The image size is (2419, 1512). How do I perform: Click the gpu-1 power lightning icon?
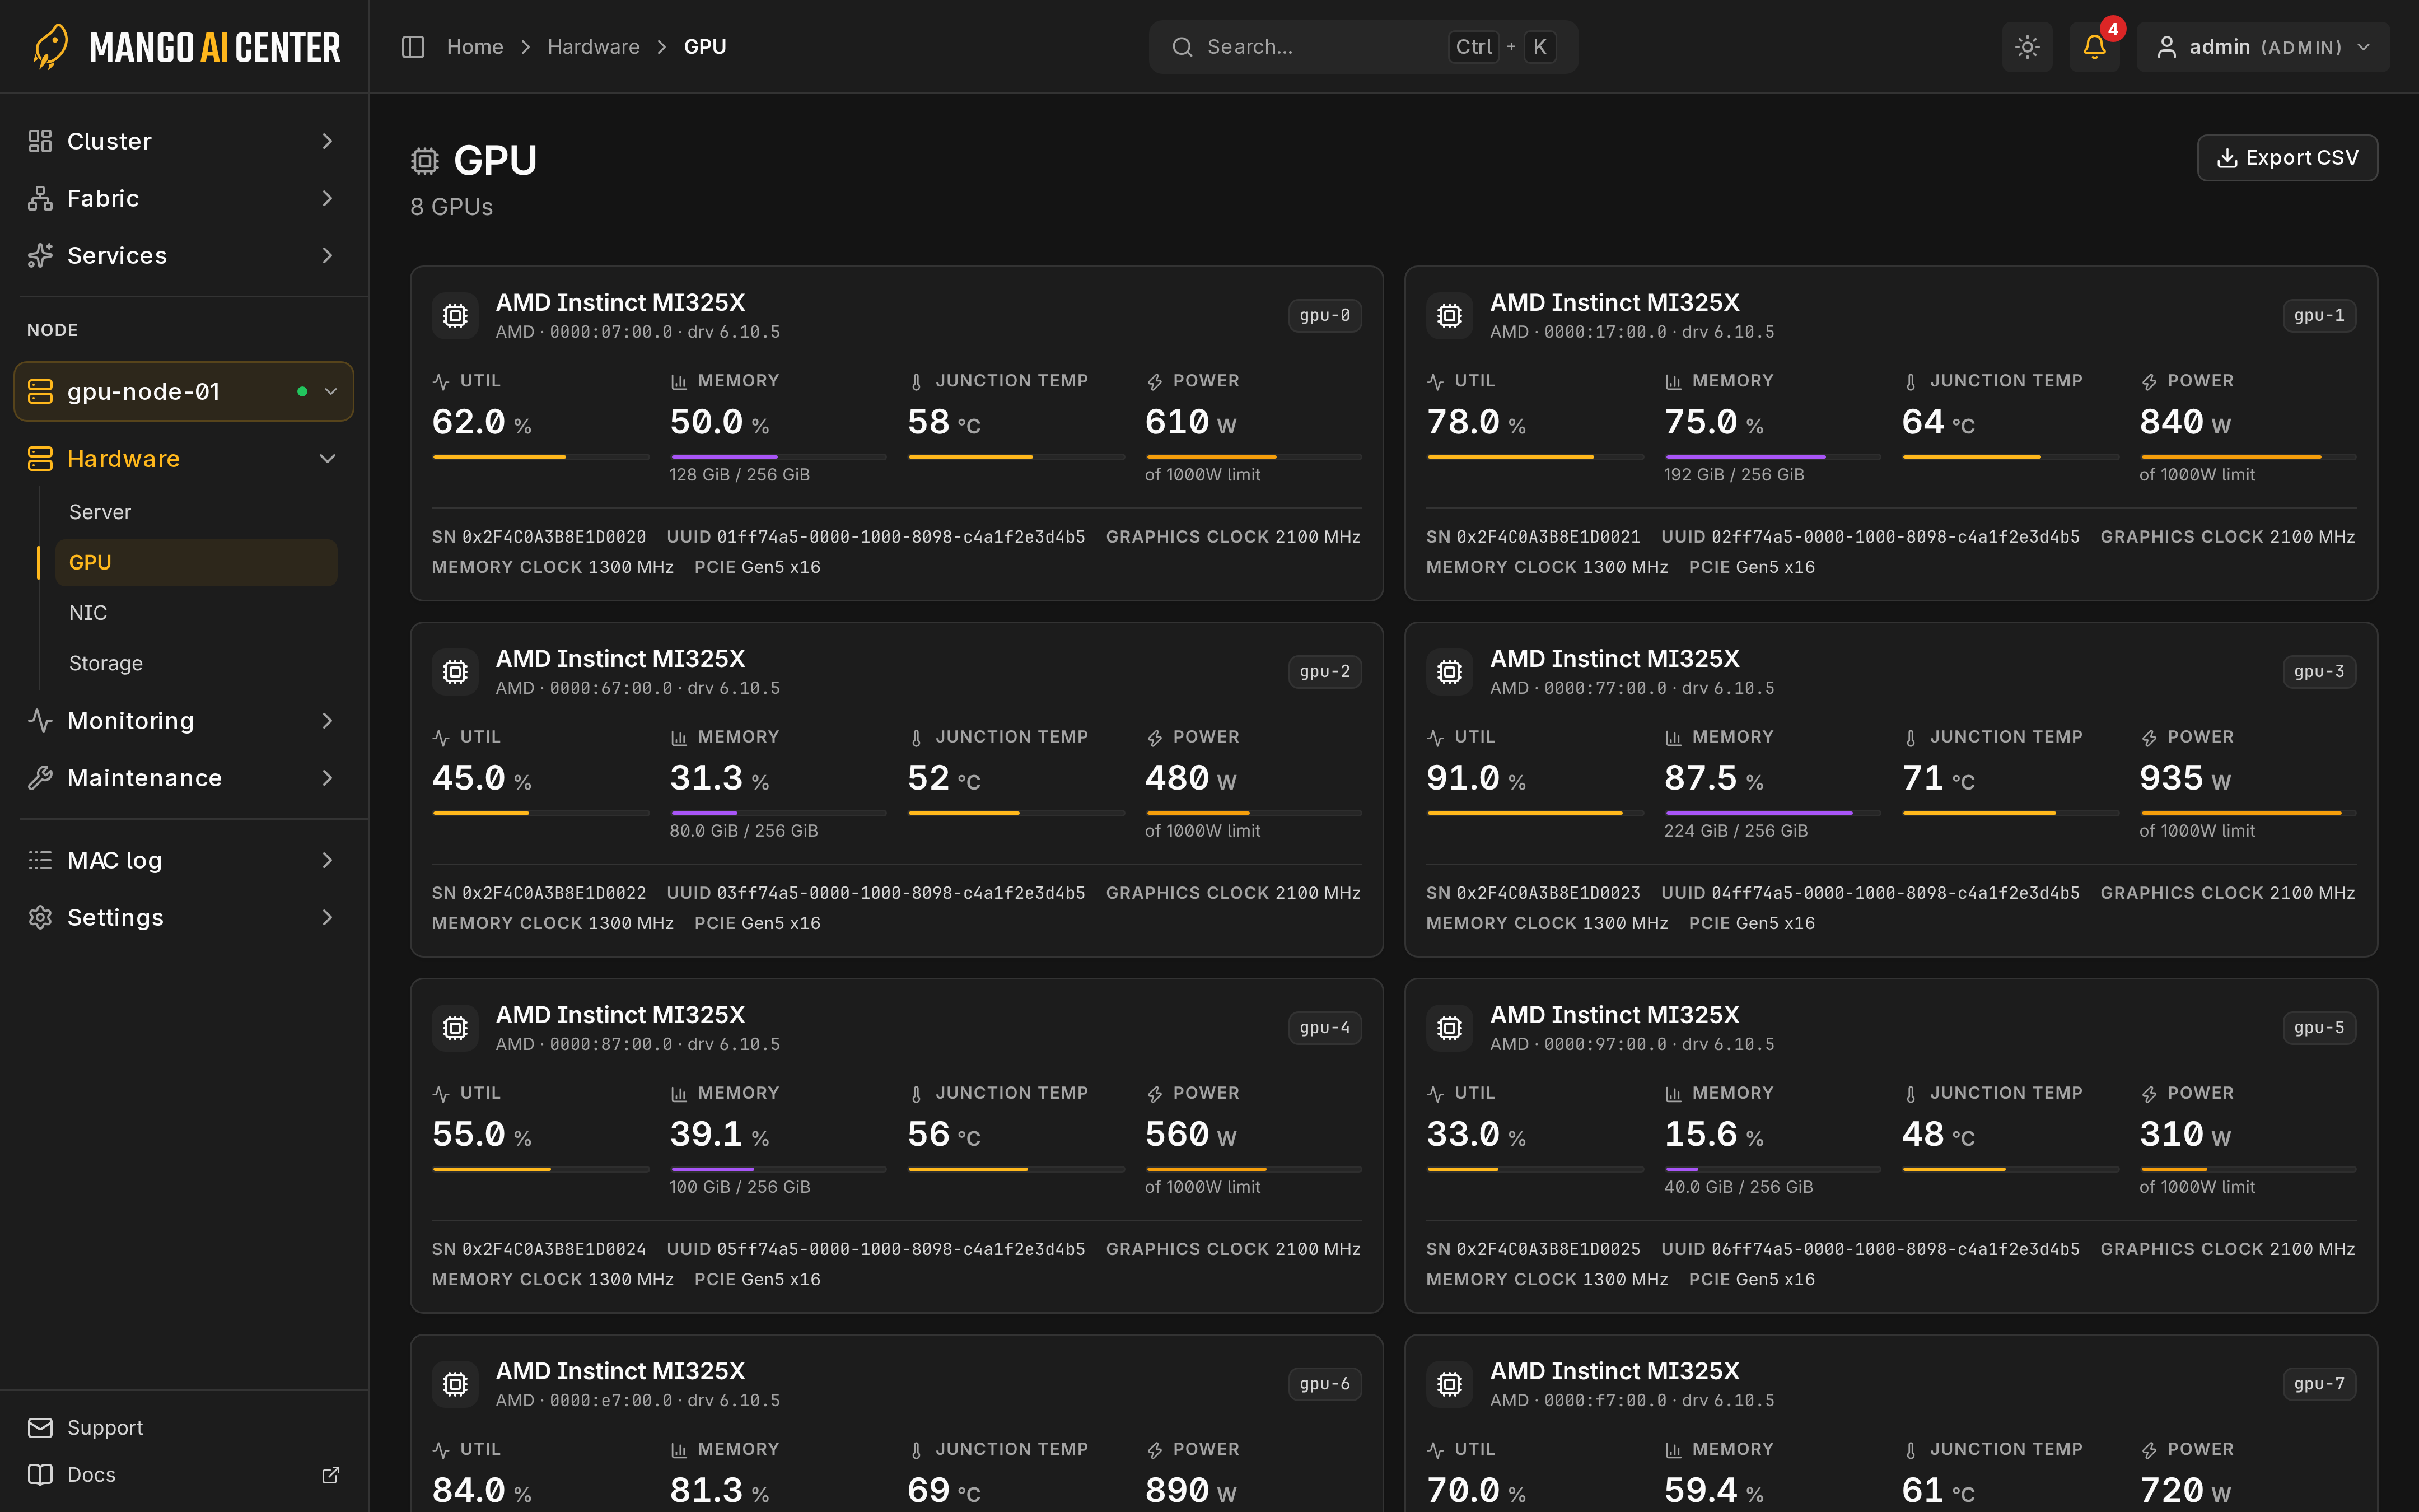[x=2149, y=382]
